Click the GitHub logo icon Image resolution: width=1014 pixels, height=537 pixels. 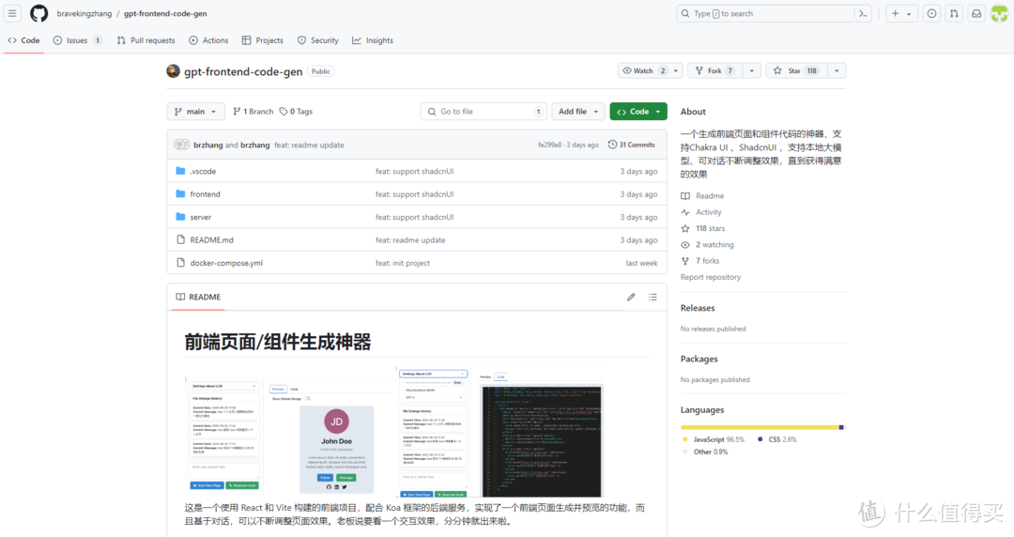(38, 13)
